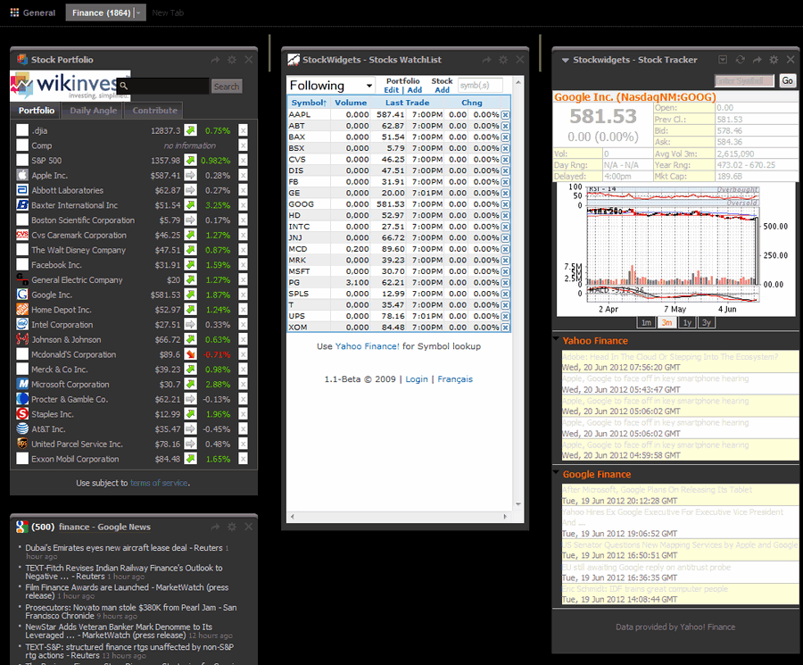
Task: Open Stock Tracker settings gear
Action: (x=774, y=60)
